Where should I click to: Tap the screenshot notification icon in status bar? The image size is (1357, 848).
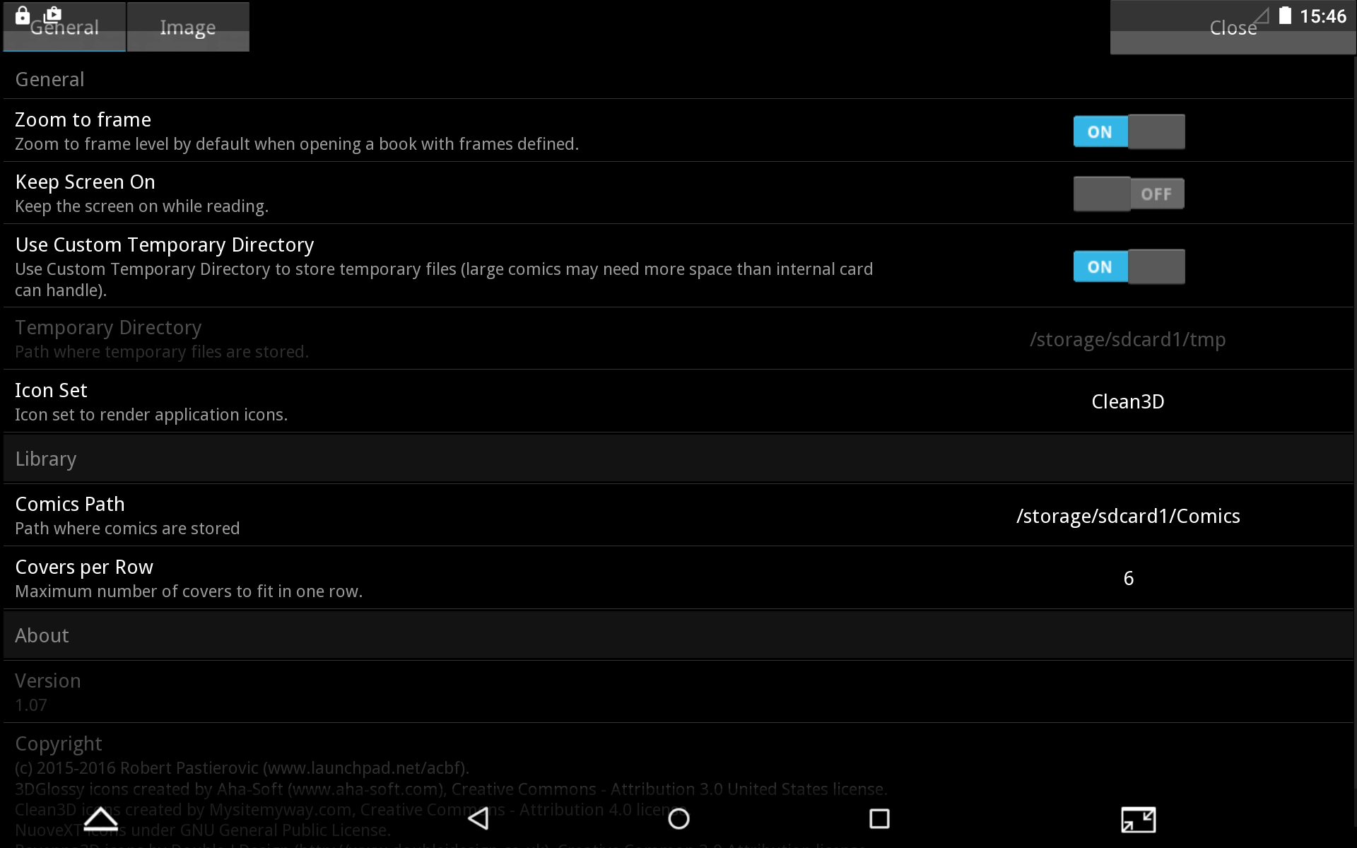click(x=53, y=14)
